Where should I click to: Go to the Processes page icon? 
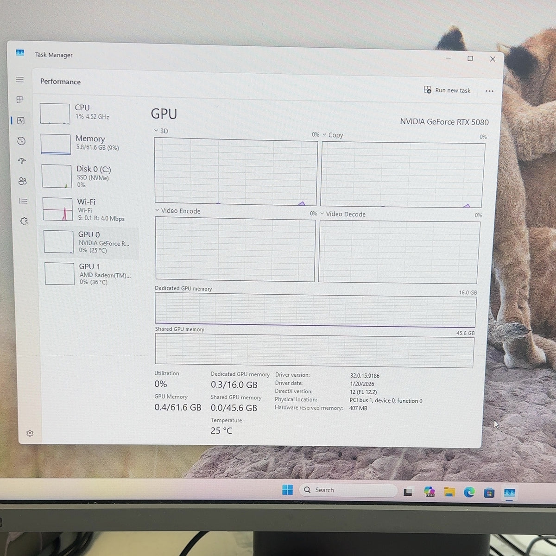[20, 100]
